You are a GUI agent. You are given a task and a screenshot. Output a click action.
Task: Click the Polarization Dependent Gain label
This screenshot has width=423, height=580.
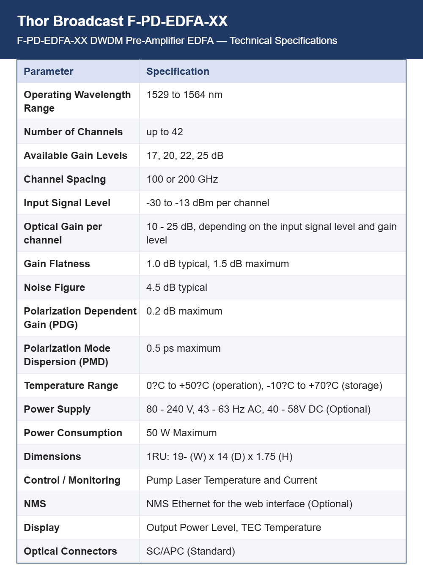point(80,318)
